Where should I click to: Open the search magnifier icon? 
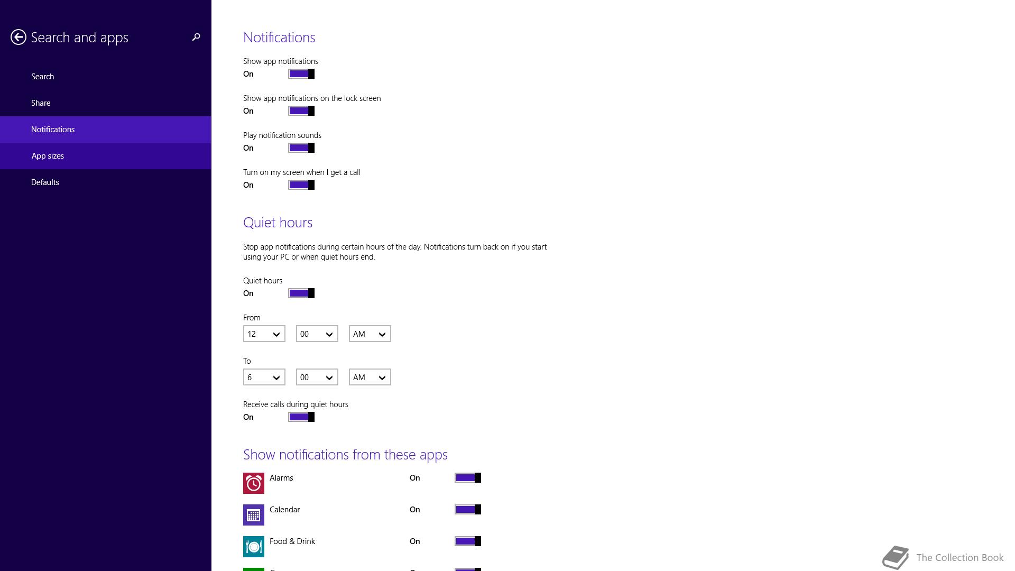click(196, 37)
